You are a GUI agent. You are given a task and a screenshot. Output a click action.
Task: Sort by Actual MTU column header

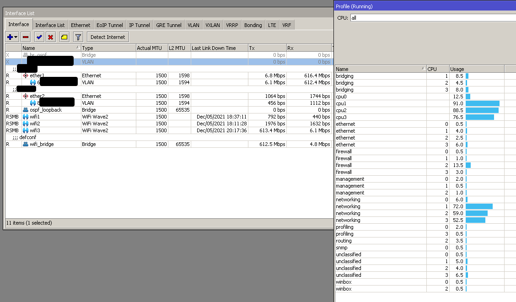coord(152,48)
